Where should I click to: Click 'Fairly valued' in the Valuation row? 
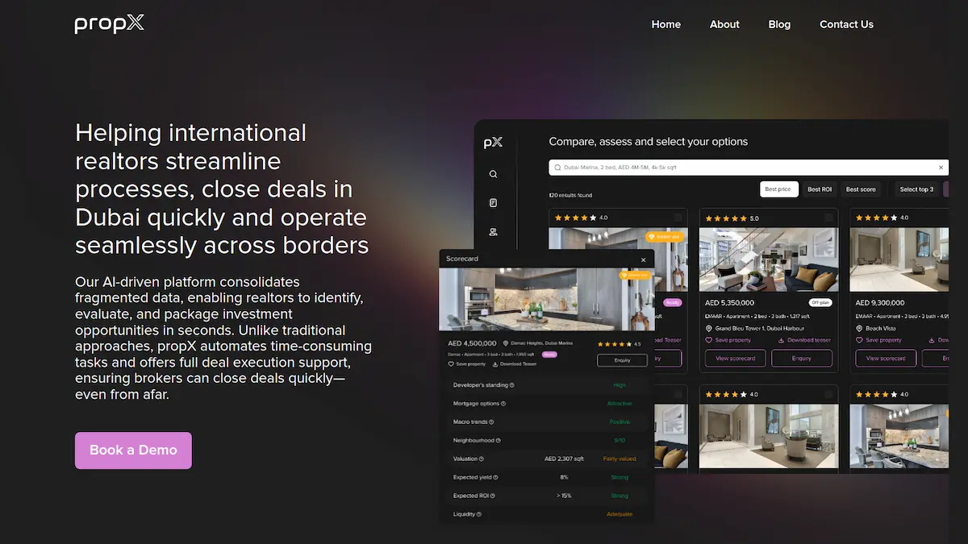point(620,459)
